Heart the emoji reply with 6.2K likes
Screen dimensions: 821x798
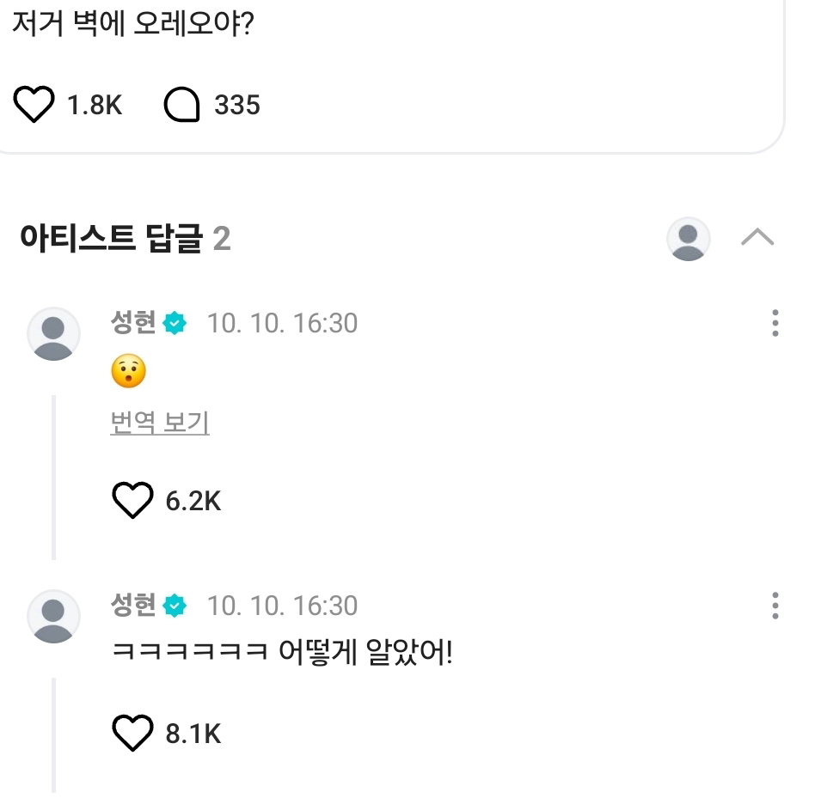click(132, 500)
